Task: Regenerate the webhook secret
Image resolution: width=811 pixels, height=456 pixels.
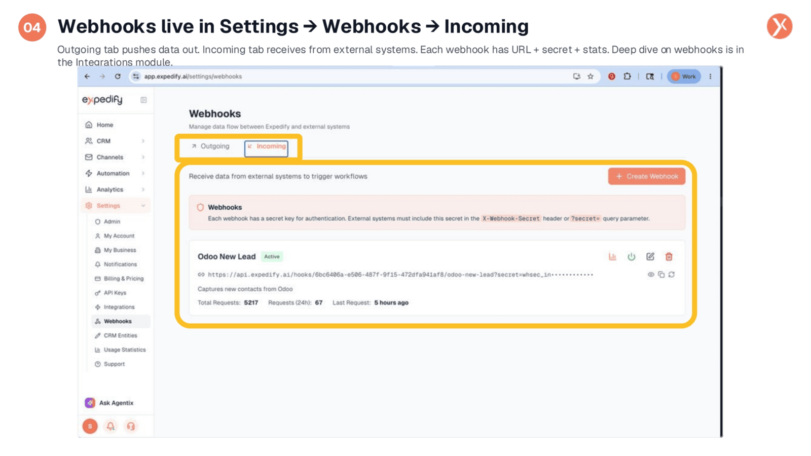Action: tap(672, 275)
